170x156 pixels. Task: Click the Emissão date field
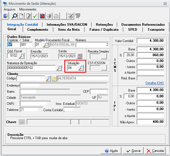39,56
